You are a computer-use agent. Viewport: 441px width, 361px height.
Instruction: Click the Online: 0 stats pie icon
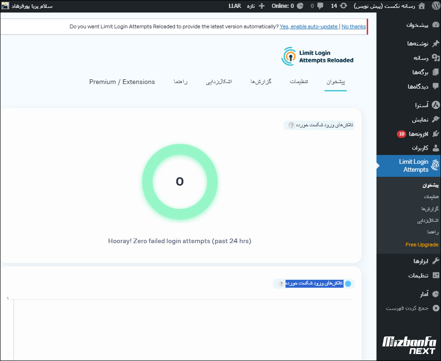coord(300,6)
